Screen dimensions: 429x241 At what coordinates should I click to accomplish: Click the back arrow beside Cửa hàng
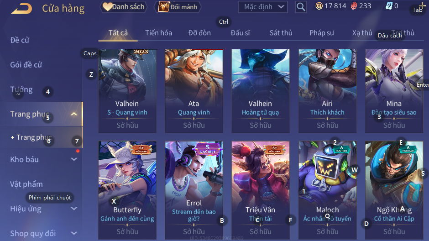21,8
